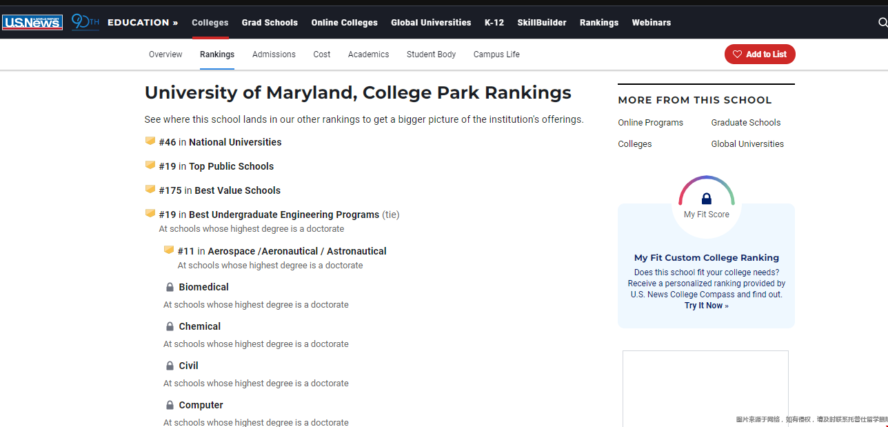This screenshot has width=888, height=427.
Task: Open Online Programs under More From This School
Action: (650, 123)
